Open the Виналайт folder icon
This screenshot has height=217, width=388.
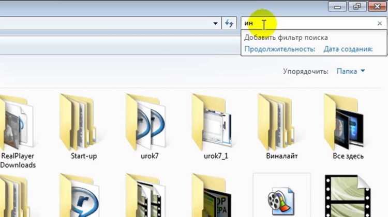tap(276, 122)
